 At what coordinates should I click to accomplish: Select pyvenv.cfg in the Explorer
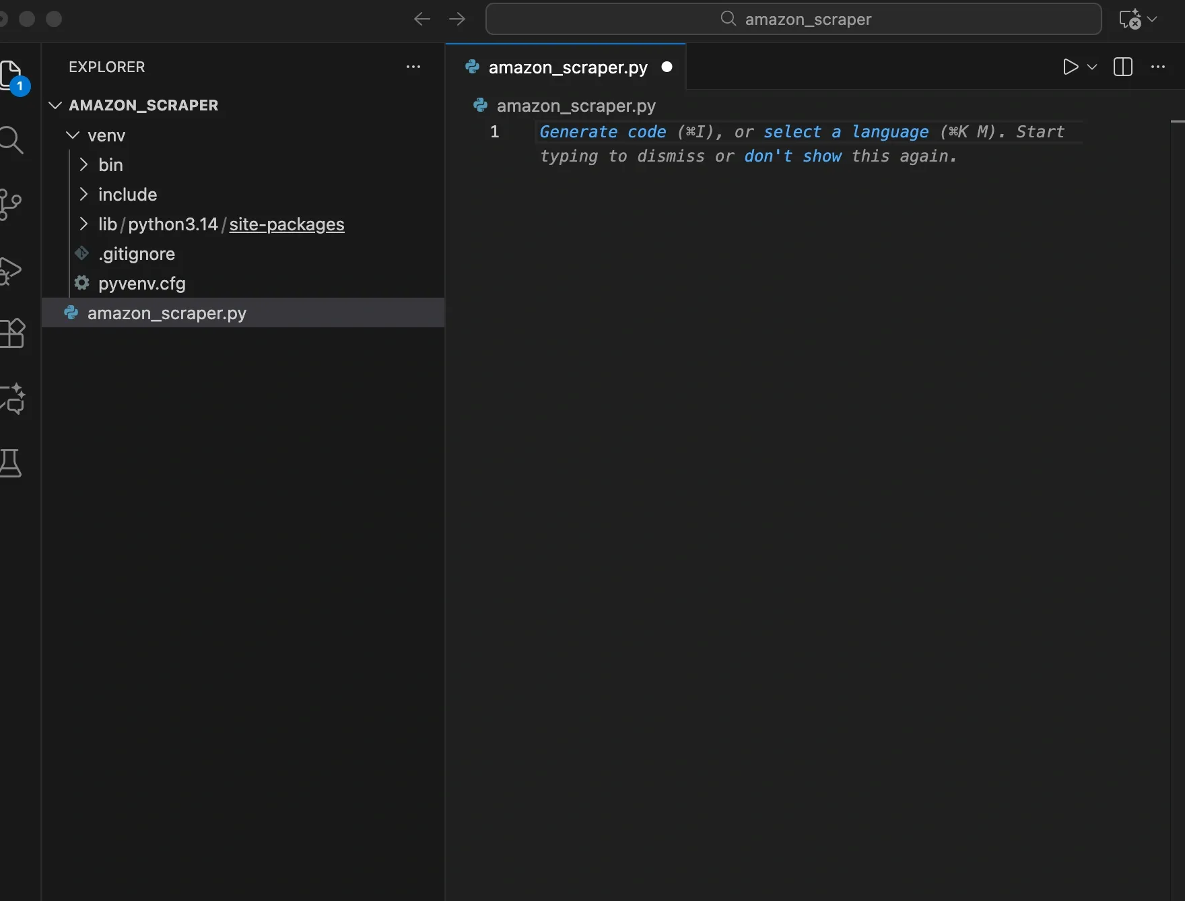pyautogui.click(x=141, y=283)
